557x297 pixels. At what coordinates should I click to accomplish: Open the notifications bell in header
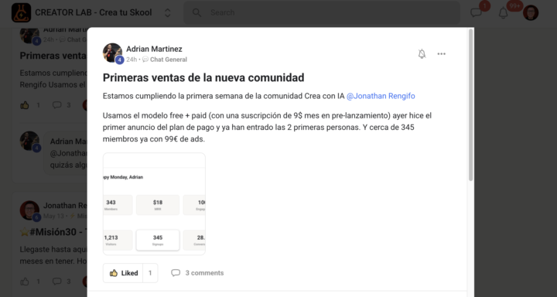(503, 13)
